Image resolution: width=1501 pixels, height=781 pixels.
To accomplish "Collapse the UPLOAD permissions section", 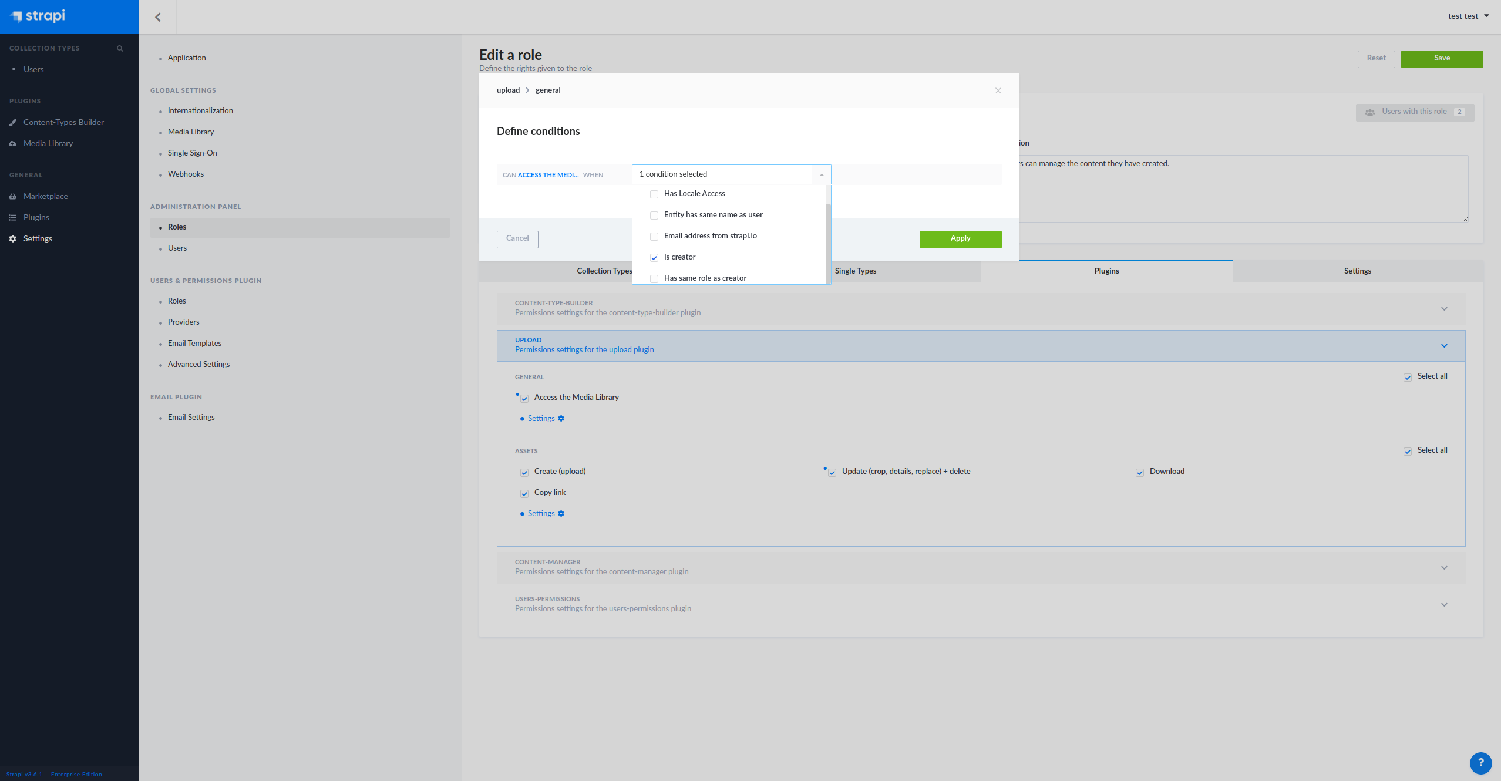I will point(1444,345).
